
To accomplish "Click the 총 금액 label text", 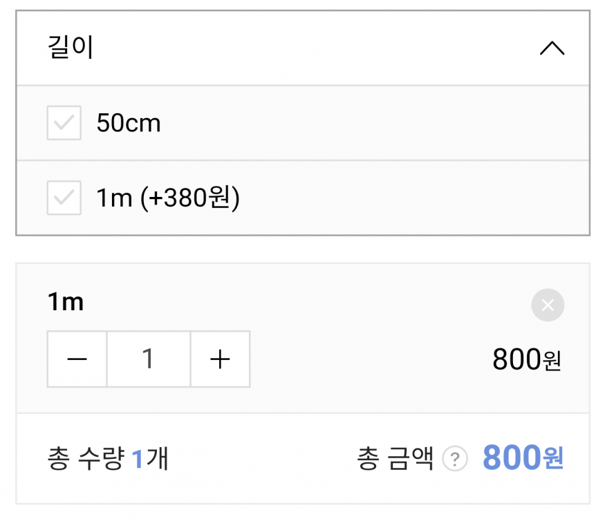I will pyautogui.click(x=395, y=458).
